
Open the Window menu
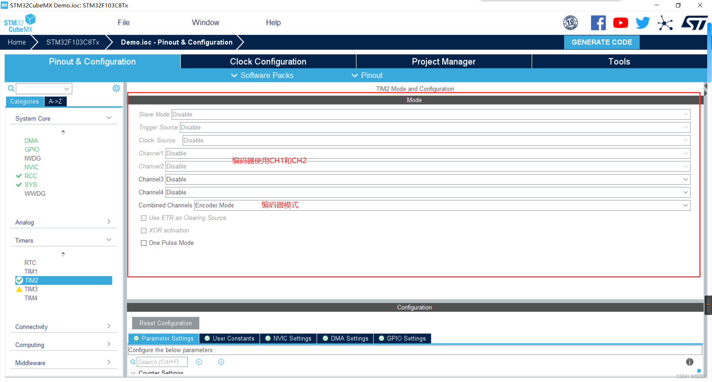205,23
